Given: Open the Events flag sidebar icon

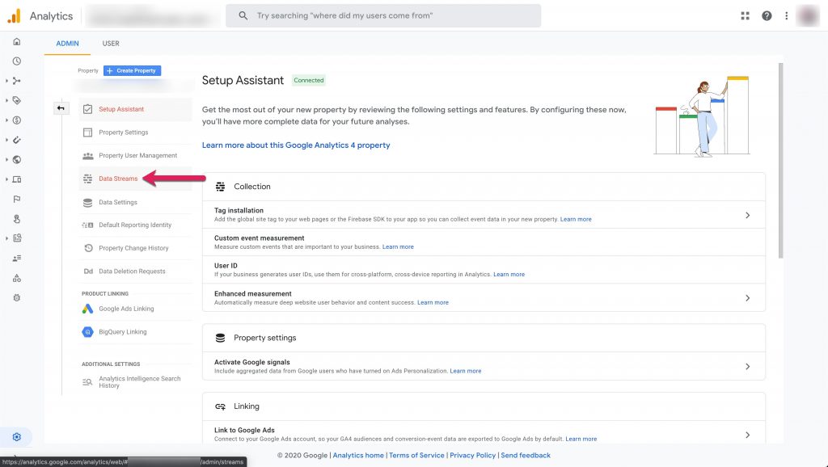Looking at the screenshot, I should [x=17, y=199].
